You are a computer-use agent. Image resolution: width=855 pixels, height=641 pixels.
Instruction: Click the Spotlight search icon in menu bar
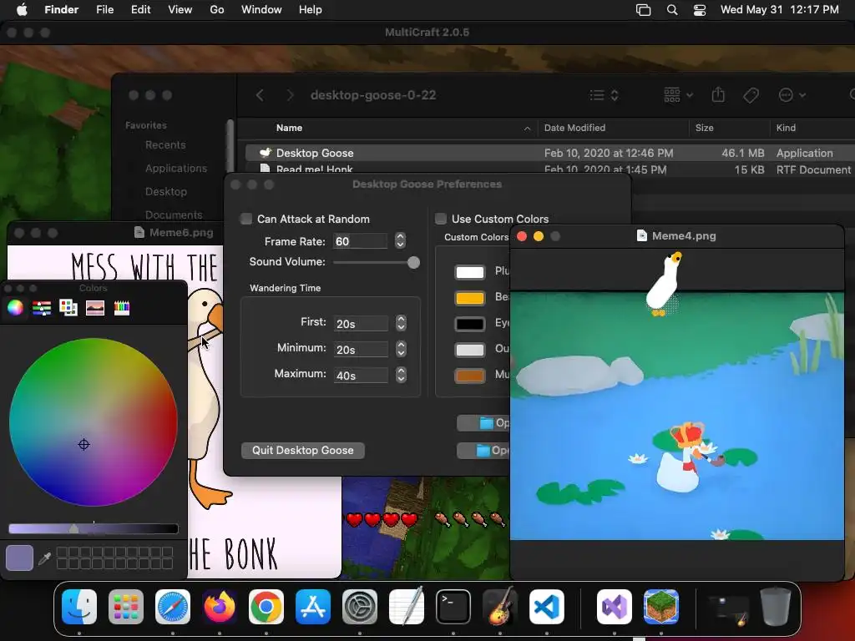(672, 10)
